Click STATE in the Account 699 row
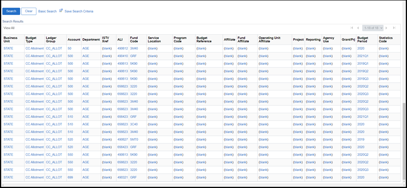The width and height of the screenshot is (407, 188). click(8, 177)
